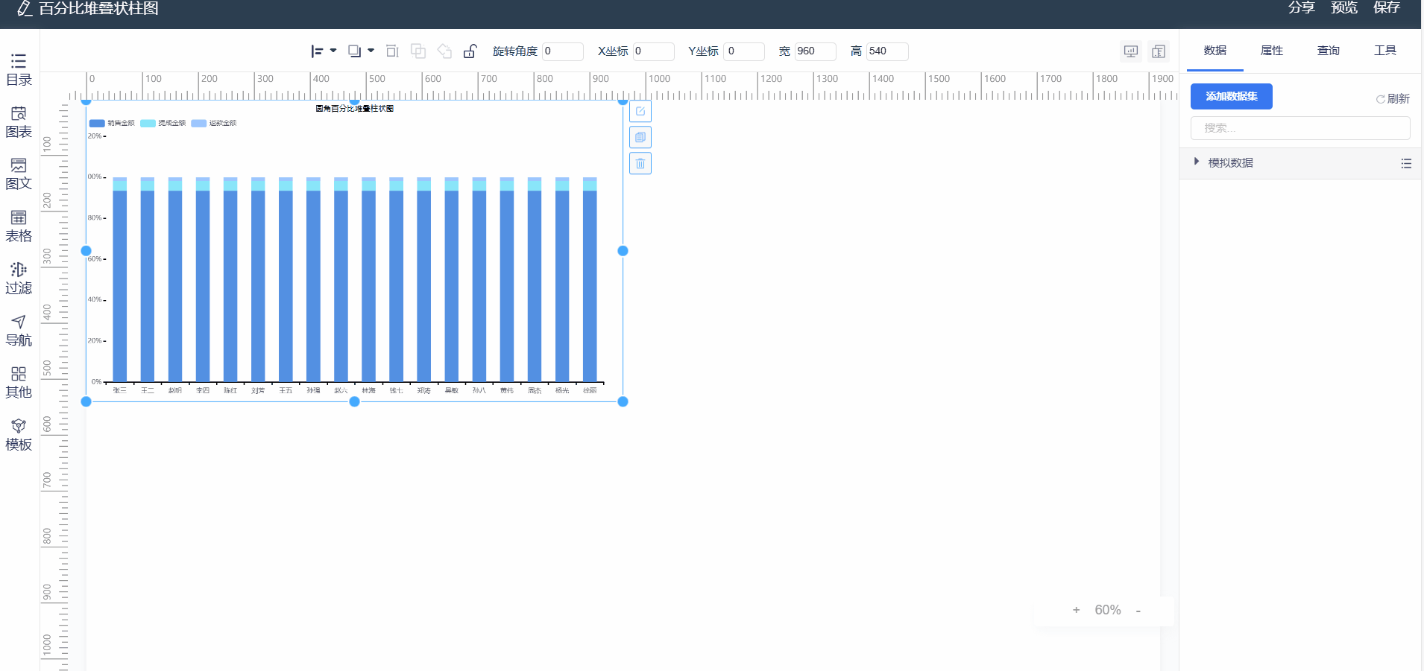This screenshot has width=1424, height=671.
Task: Click the 宽 width input field
Action: point(815,51)
